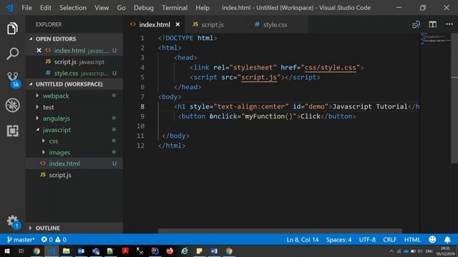Screen dimensions: 458x257
Task: Open the View menu
Action: click(102, 8)
